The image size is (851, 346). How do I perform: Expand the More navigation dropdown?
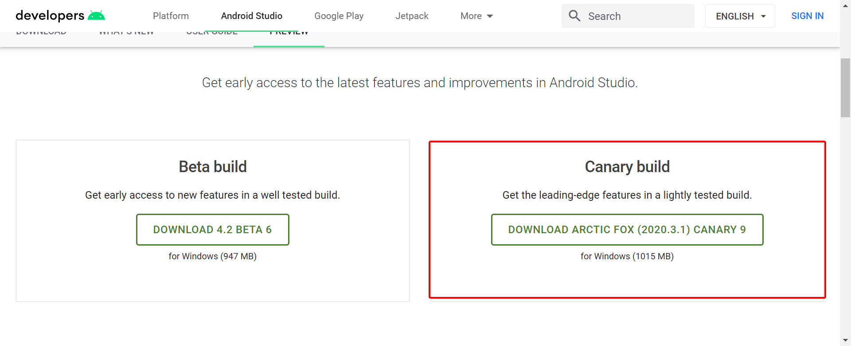coord(476,16)
